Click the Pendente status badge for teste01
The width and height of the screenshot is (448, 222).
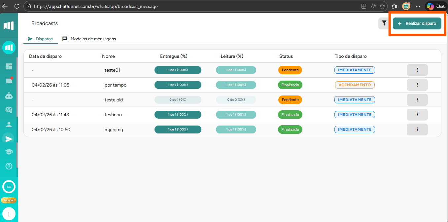point(290,70)
